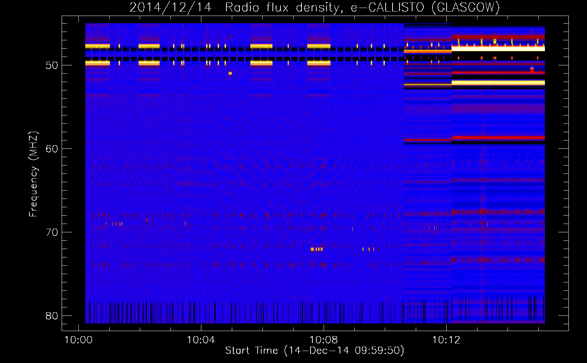The image size is (587, 363).
Task: Click the '80' frequency tick label
Action: [52, 316]
